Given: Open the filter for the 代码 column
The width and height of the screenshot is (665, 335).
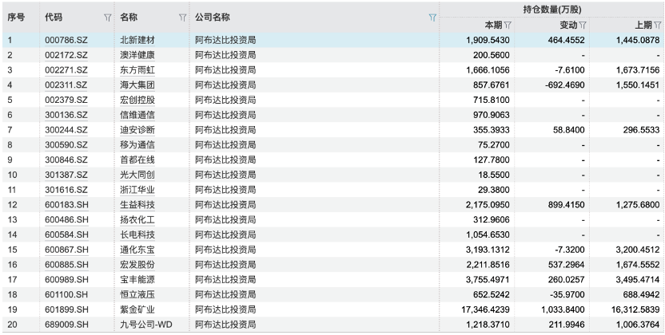Looking at the screenshot, I should (108, 17).
